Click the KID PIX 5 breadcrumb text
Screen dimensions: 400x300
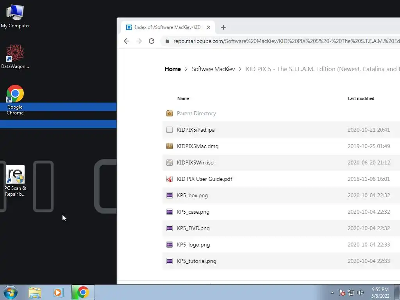(x=323, y=69)
